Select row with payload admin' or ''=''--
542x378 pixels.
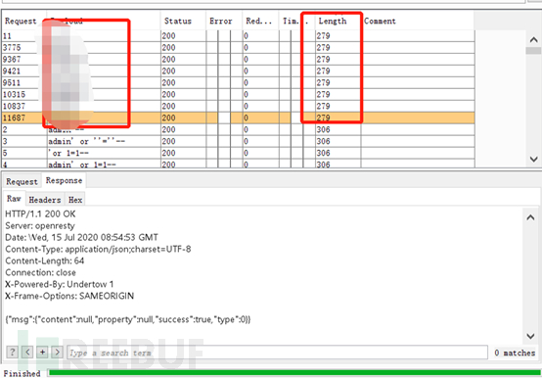238,141
